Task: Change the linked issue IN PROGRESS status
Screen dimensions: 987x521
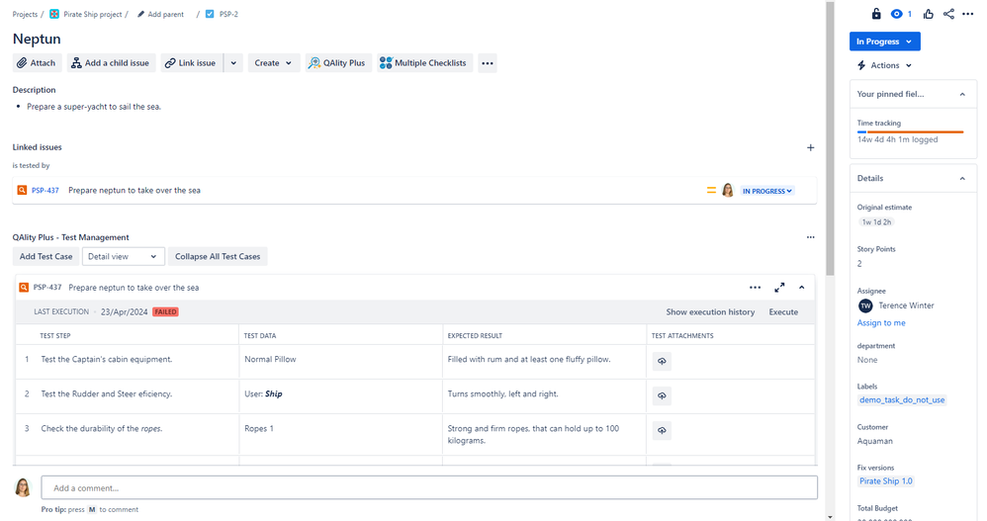Action: pos(767,191)
